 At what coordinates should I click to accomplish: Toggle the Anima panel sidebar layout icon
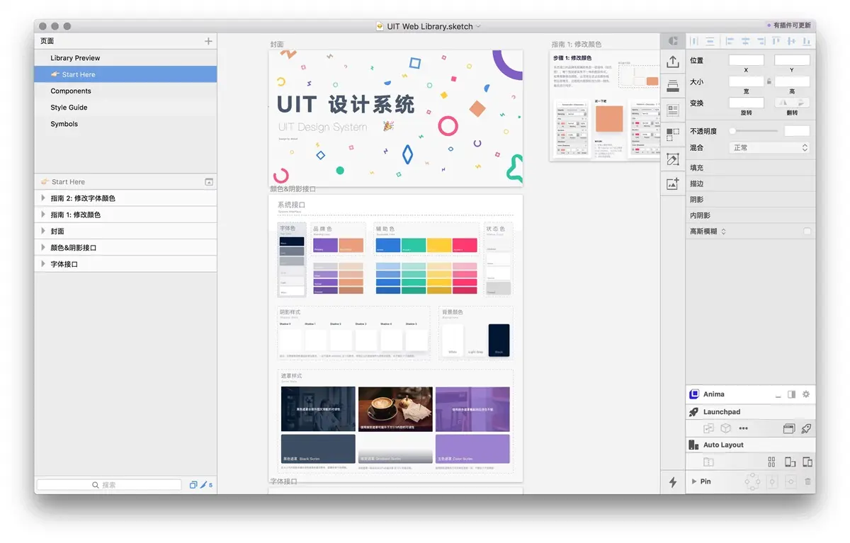click(792, 394)
